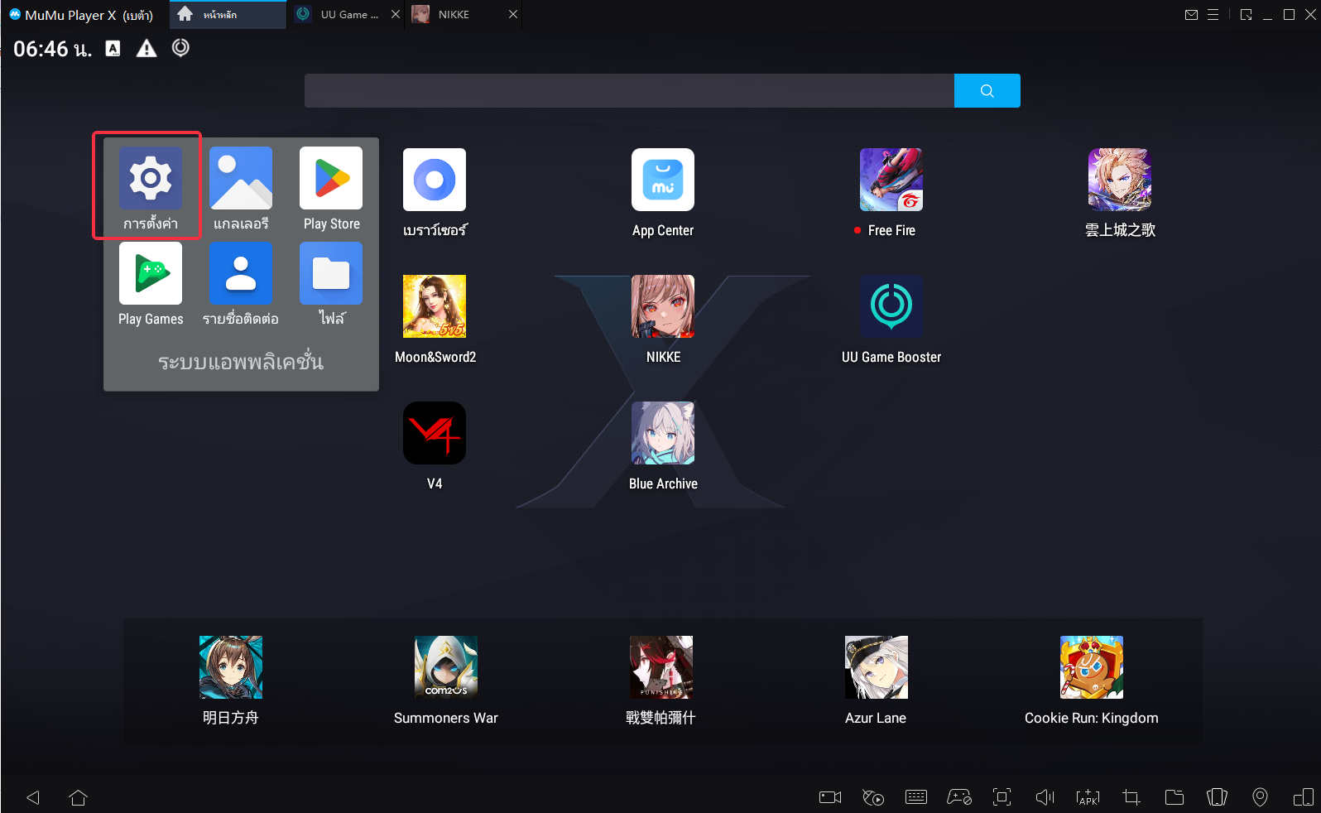The image size is (1321, 813).
Task: Toggle fullscreen mode in bottom toolbar
Action: tap(1002, 797)
